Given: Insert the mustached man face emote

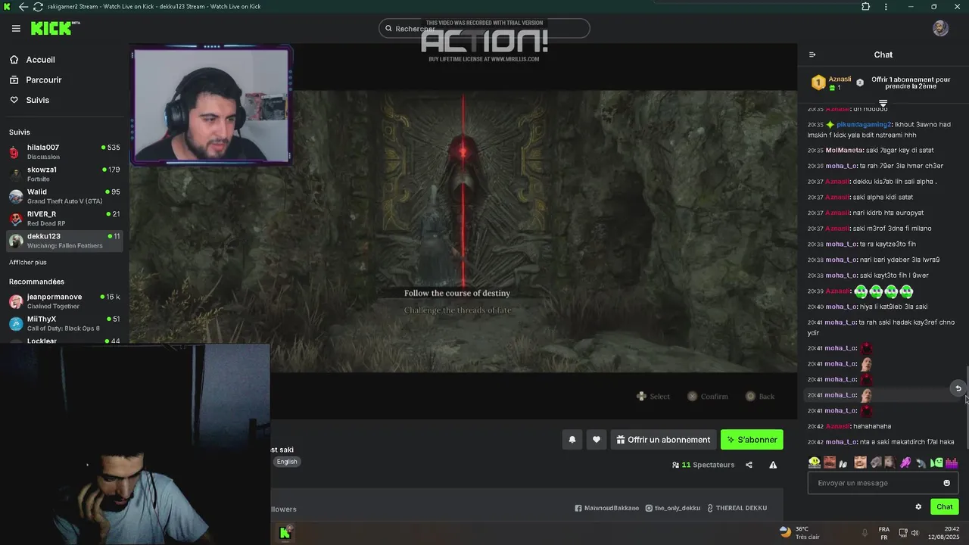Looking at the screenshot, I should coord(830,462).
